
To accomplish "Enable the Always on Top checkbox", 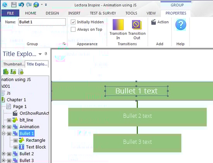I will pyautogui.click(x=73, y=29).
